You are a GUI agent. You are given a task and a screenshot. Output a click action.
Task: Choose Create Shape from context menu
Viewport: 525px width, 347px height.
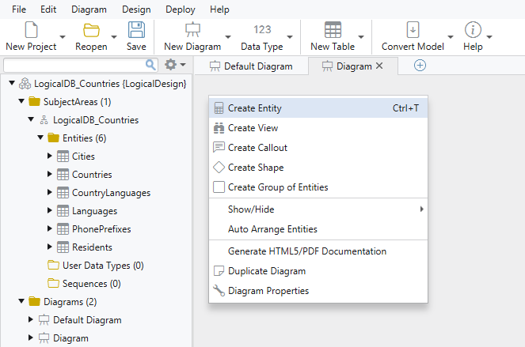[x=318, y=167]
